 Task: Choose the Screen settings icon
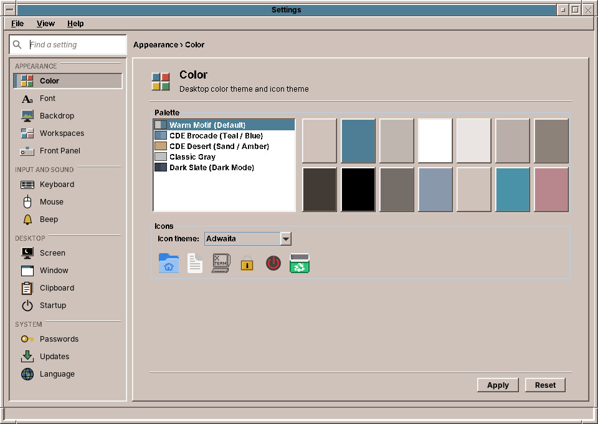pyautogui.click(x=27, y=253)
